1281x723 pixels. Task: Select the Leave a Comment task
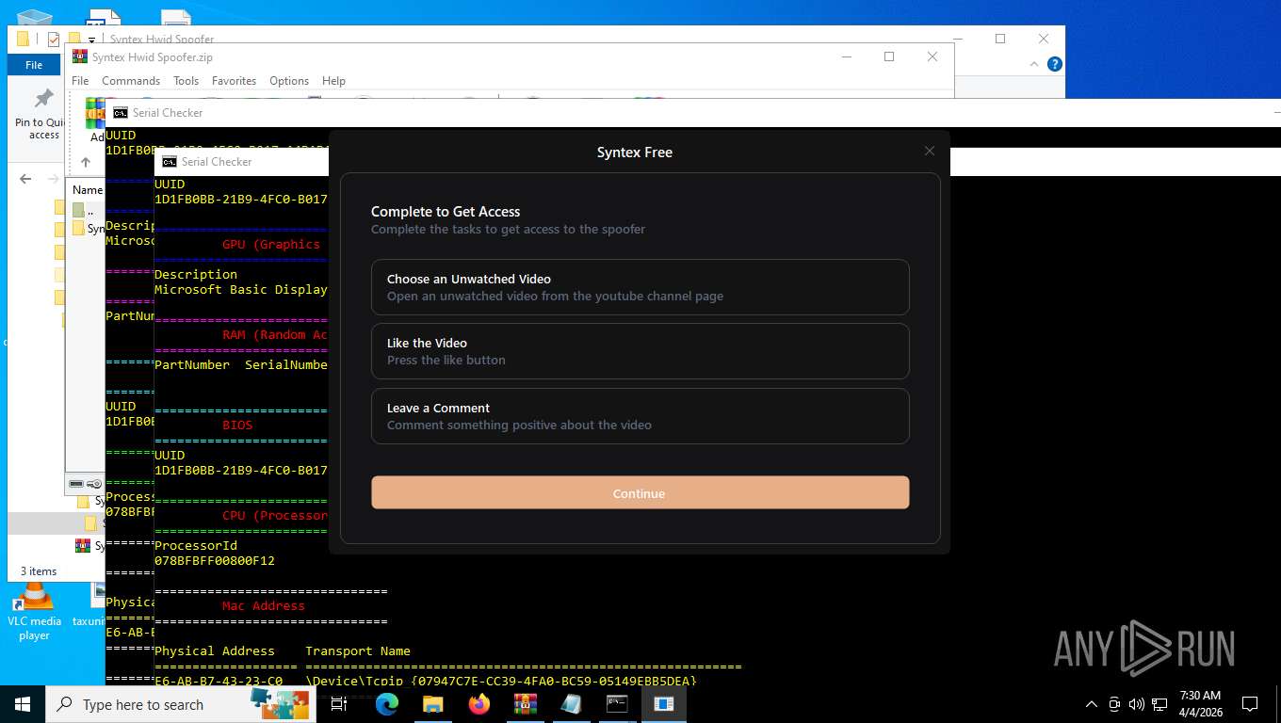pyautogui.click(x=640, y=416)
